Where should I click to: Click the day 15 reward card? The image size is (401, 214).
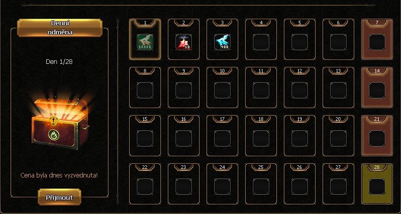[x=145, y=136]
